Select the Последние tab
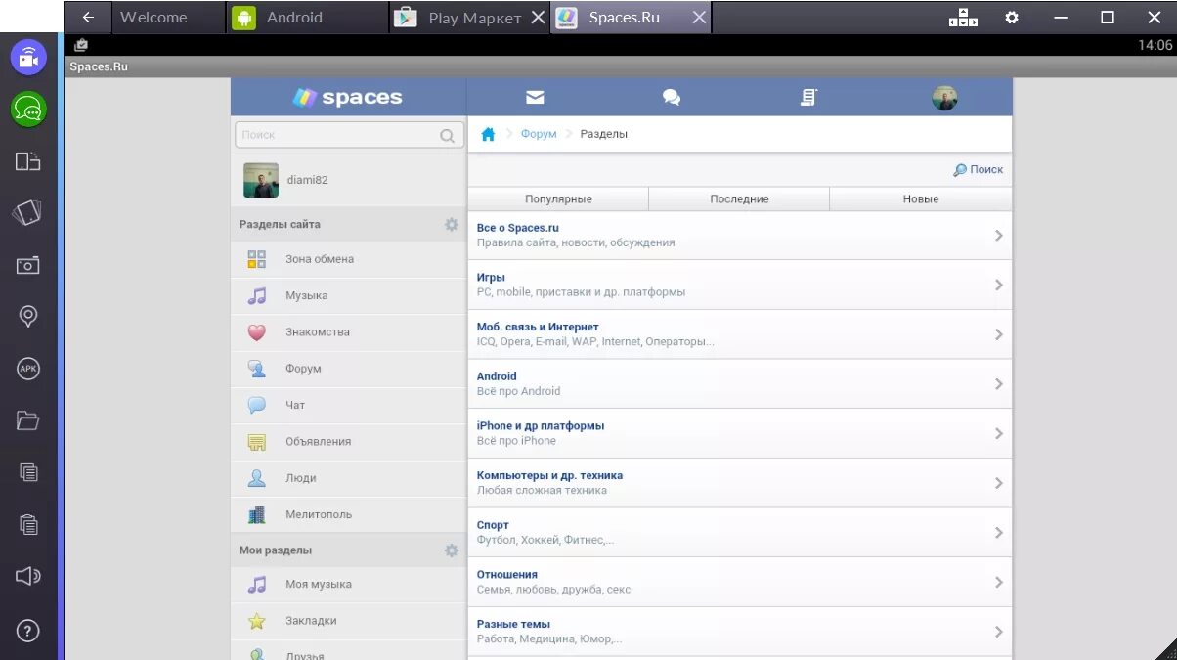1177x660 pixels. tap(739, 198)
